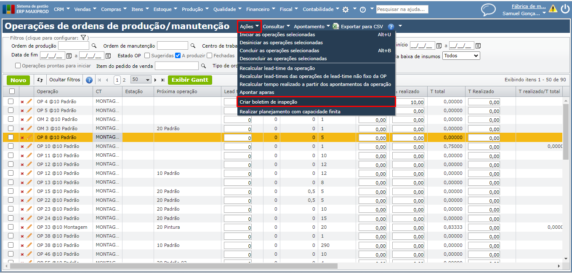
Task: Tick Operações prontas para iniciar checkbox
Action: 18,66
